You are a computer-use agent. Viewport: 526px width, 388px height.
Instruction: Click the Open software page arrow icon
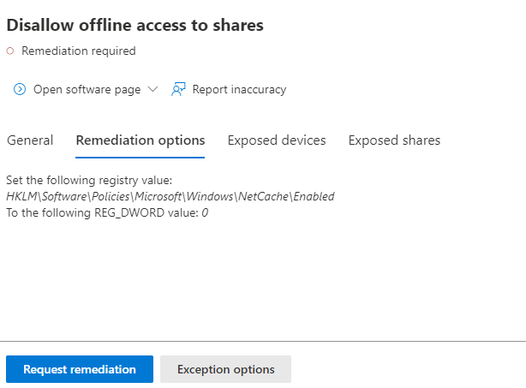[x=20, y=90]
